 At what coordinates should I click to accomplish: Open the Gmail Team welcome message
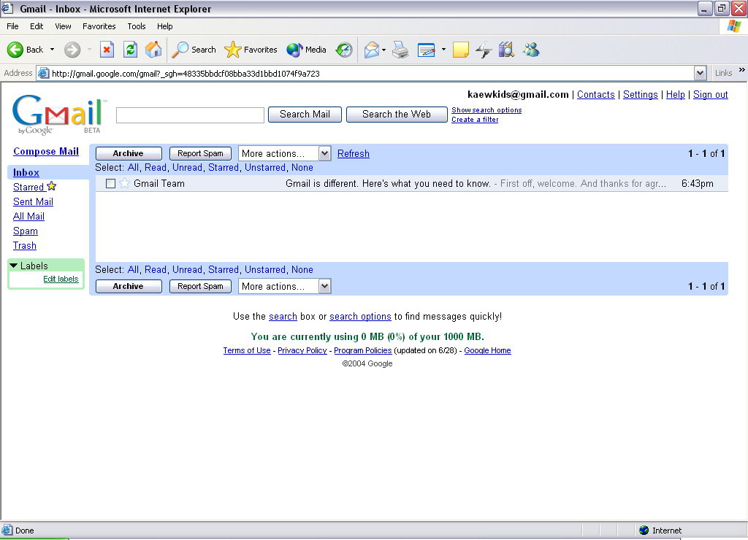(x=412, y=183)
